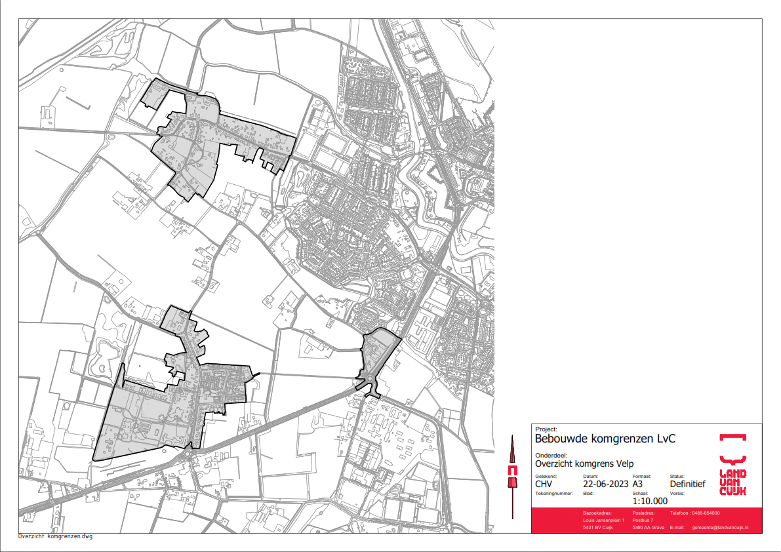Click the email address gemeente@landvancuijk.nl

(x=720, y=528)
